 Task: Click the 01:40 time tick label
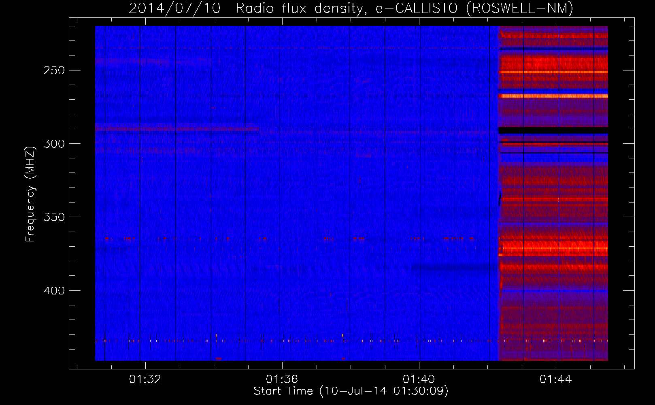pyautogui.click(x=419, y=379)
